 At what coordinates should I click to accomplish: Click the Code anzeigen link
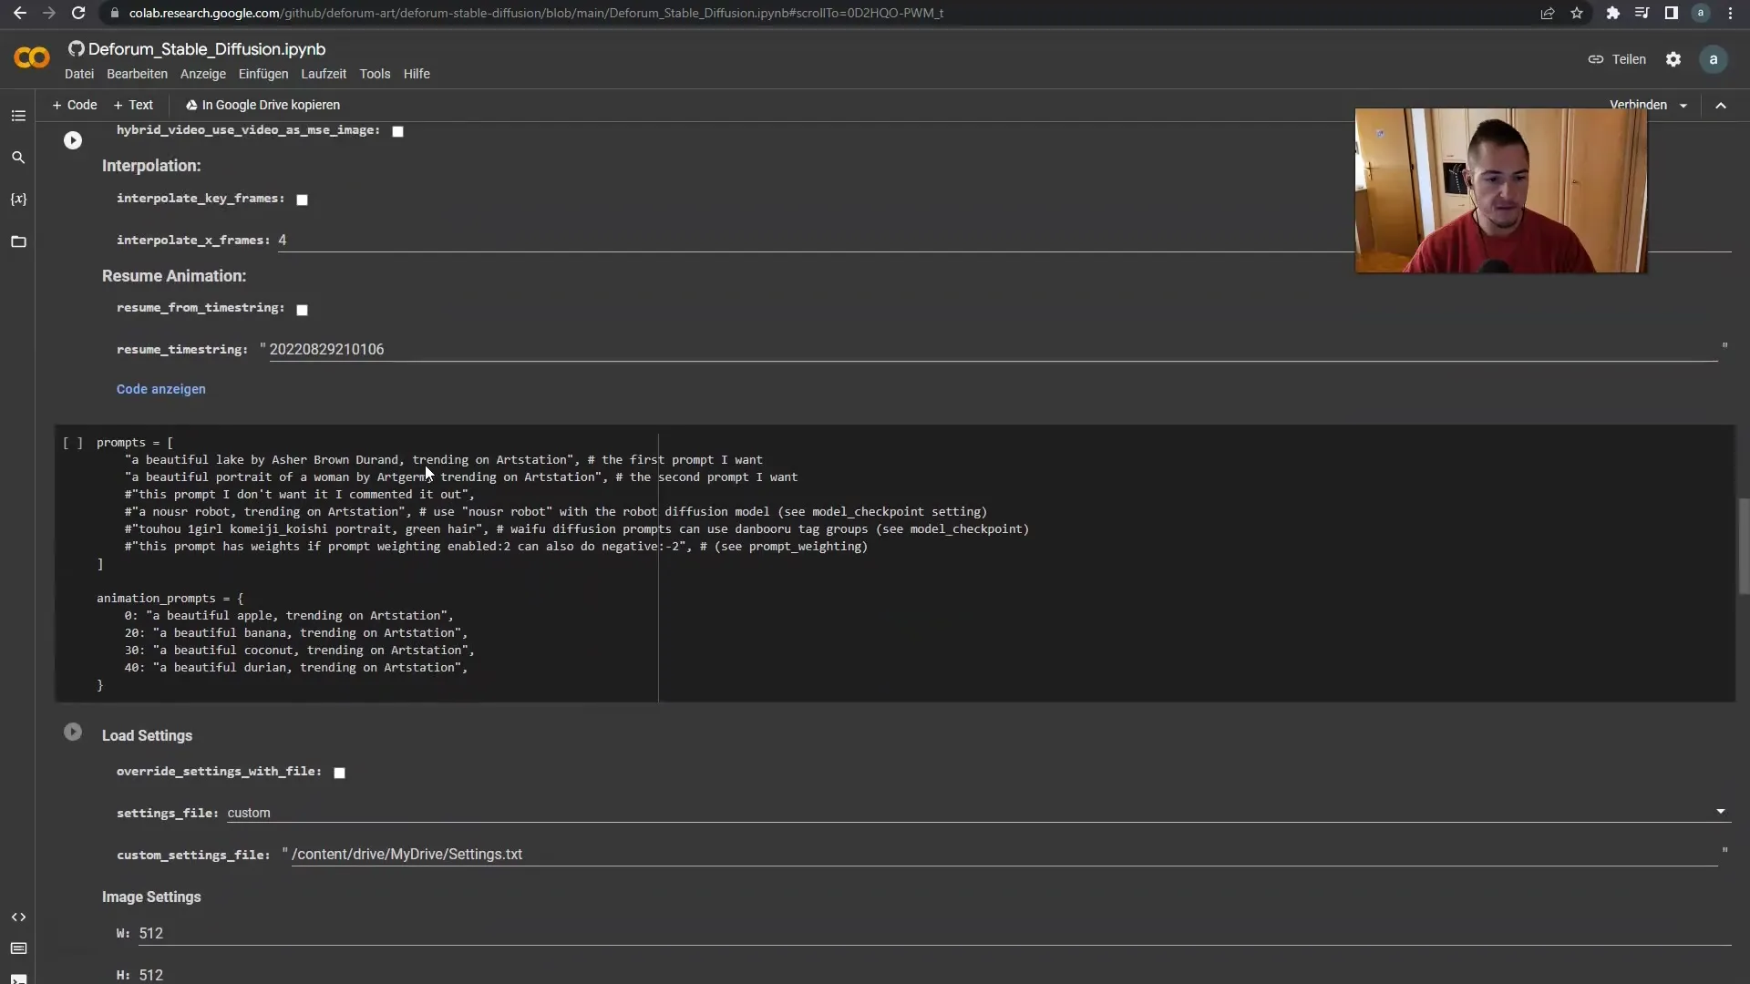click(x=161, y=389)
